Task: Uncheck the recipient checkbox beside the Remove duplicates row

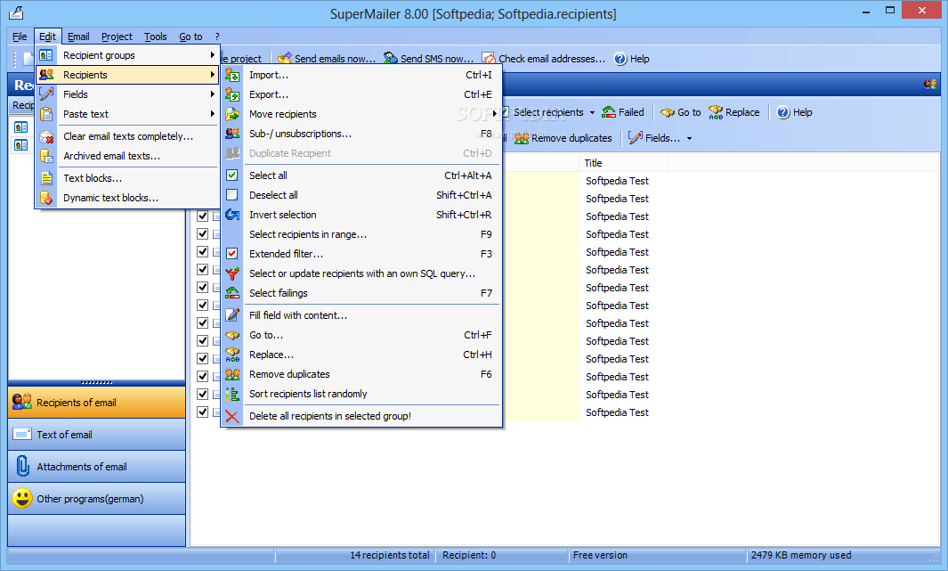Action: (x=203, y=376)
